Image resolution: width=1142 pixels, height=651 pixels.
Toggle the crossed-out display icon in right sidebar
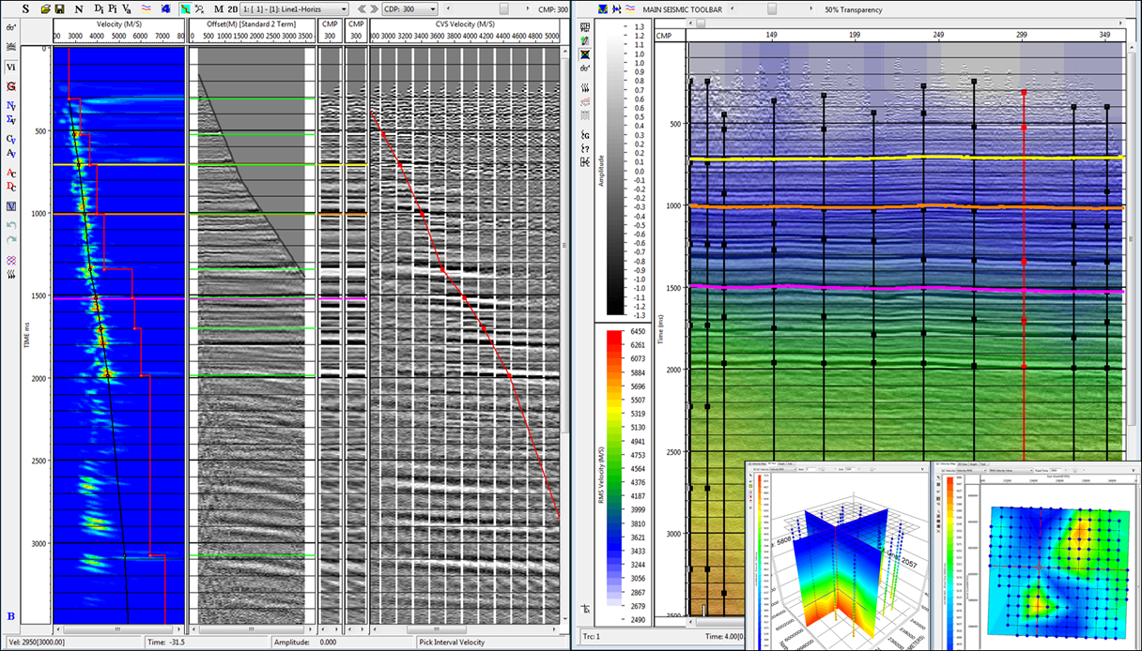584,53
